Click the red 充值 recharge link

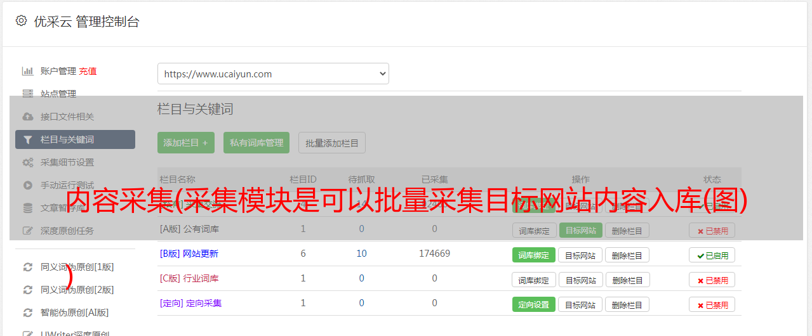(88, 71)
